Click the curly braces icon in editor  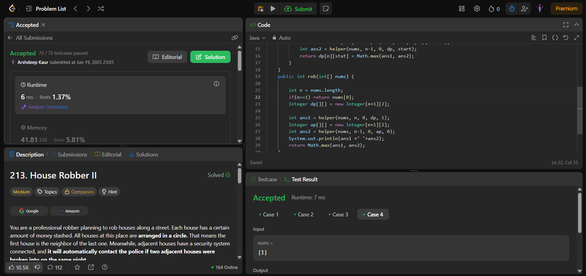point(555,38)
